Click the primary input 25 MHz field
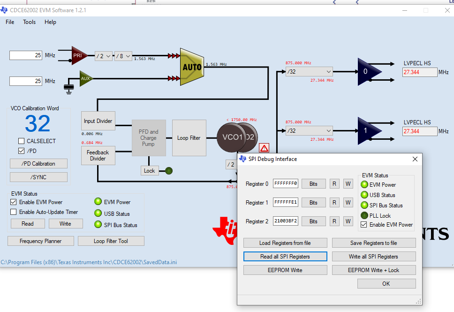Screen dimensions: 454x312 26,55
